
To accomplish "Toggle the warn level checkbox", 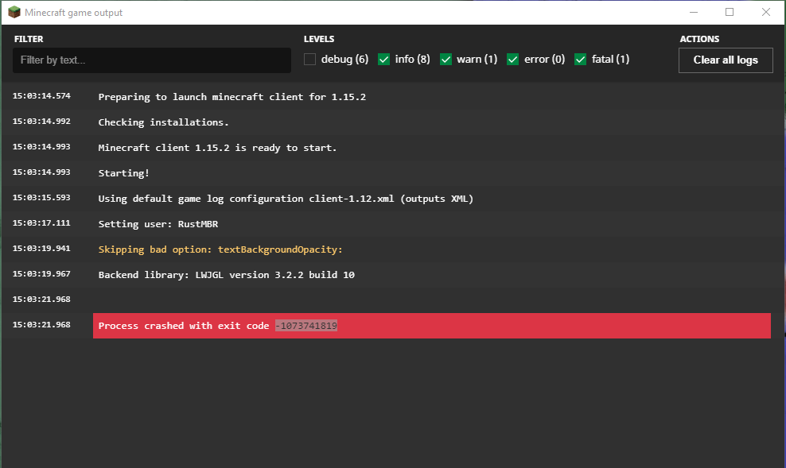I will coord(446,59).
